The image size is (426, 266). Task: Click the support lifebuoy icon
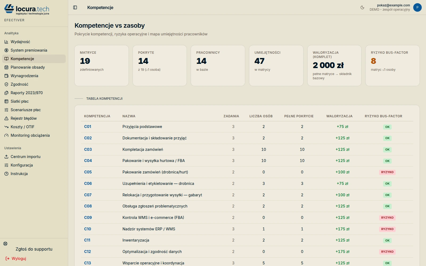pos(5,244)
